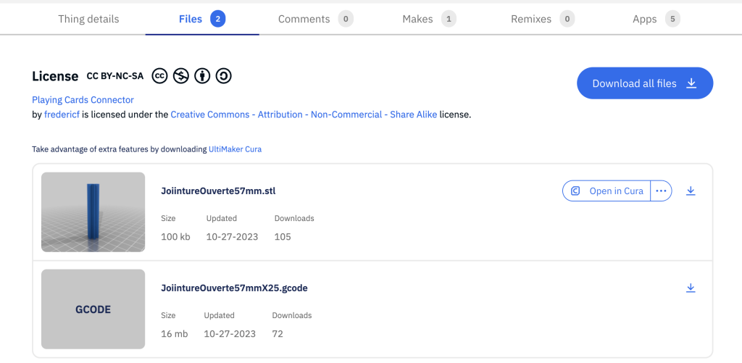Open the Comments tab
The image size is (742, 363).
(x=316, y=19)
